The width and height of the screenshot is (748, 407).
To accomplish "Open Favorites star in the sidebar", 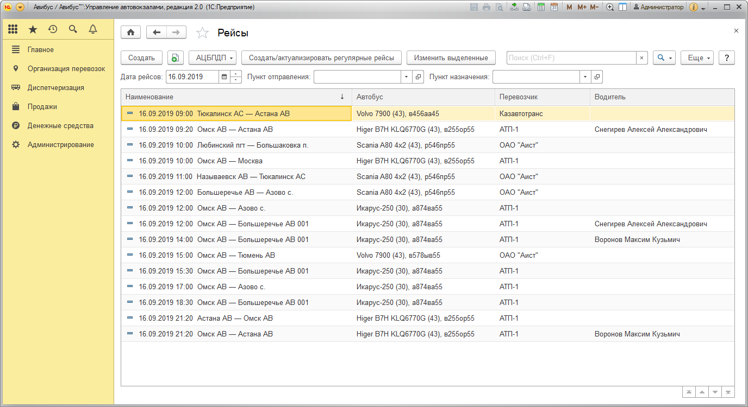I will pos(33,29).
